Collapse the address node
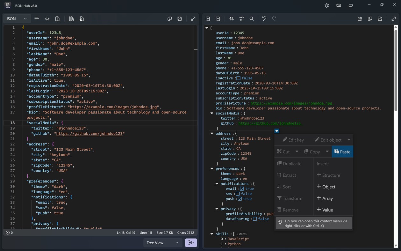The image size is (401, 251). [x=212, y=133]
